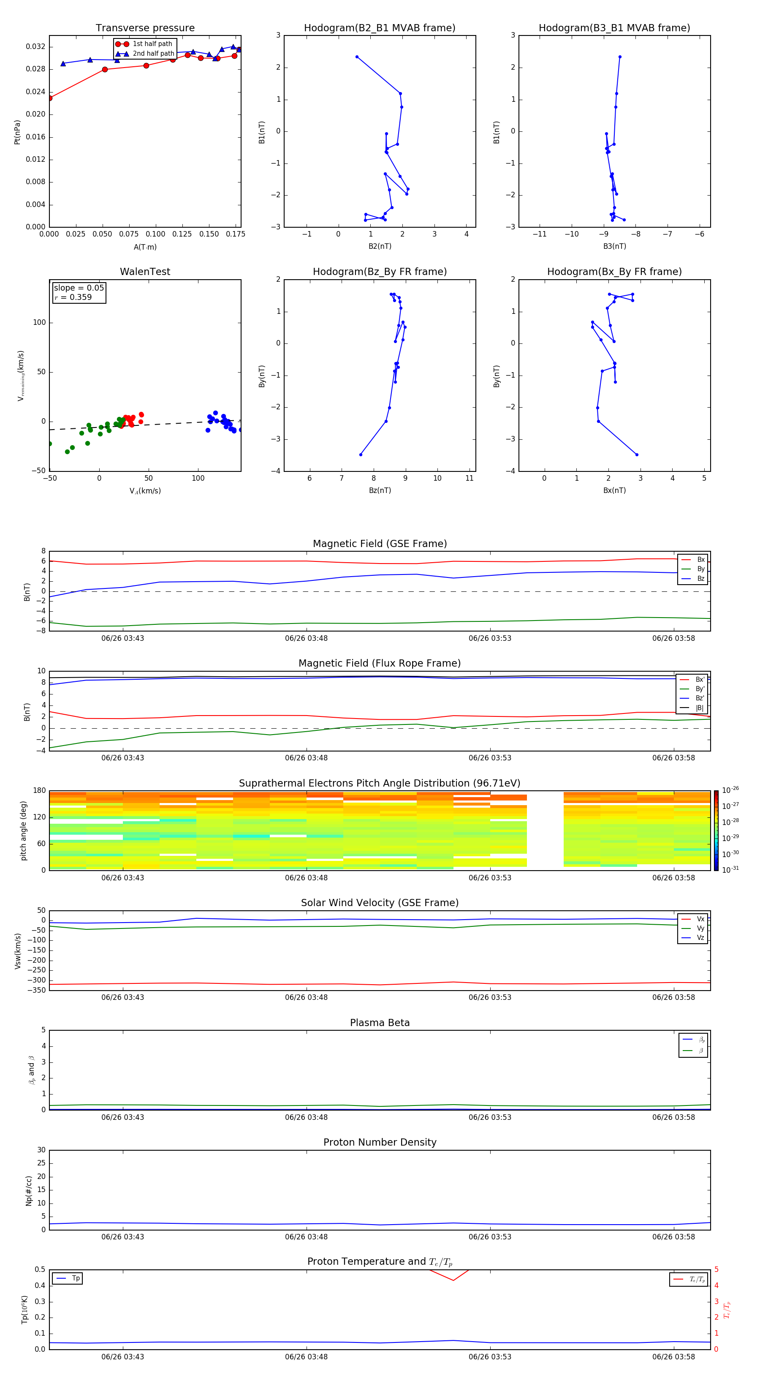Click the Hodogram(B3_B1 MVAB frame) title
This screenshot has height=1394, width=760.
(614, 28)
